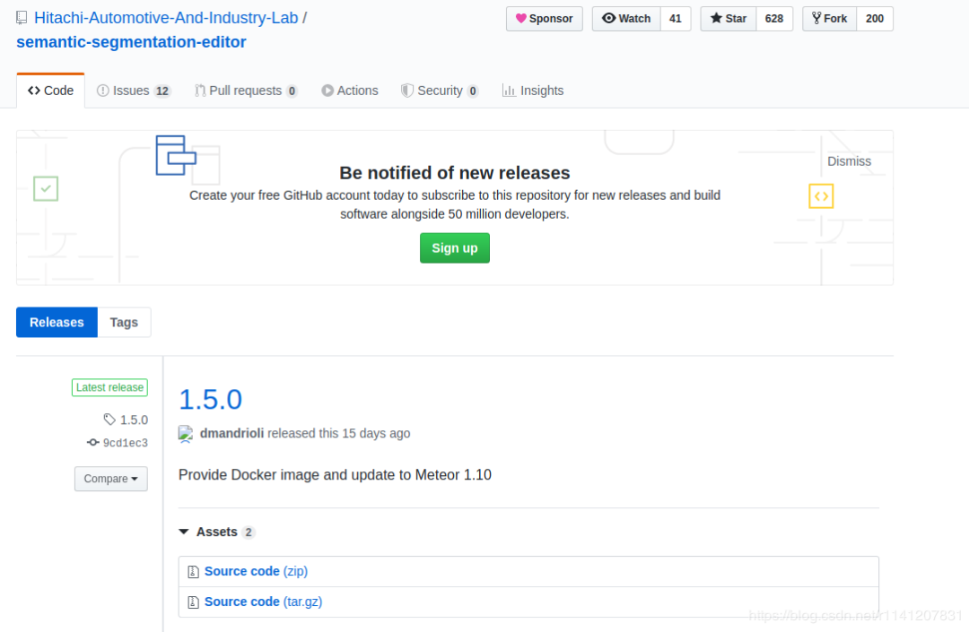969x632 pixels.
Task: Click the green Sign up button
Action: point(455,248)
